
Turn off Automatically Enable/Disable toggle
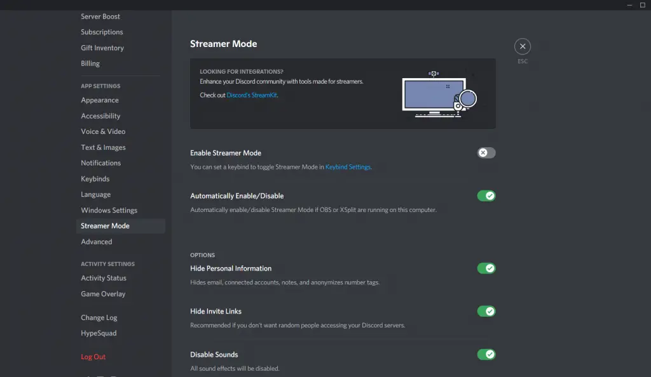click(486, 196)
